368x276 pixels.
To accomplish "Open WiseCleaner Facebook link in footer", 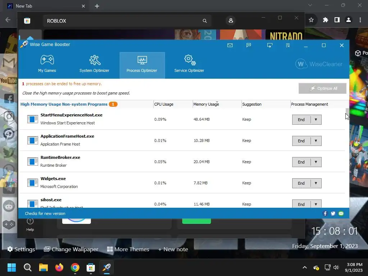I will coord(325,213).
